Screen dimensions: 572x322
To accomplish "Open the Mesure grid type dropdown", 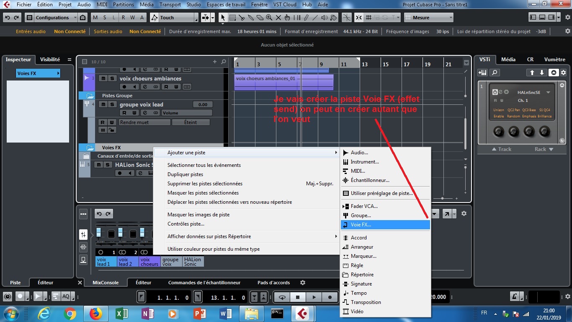I will [429, 18].
